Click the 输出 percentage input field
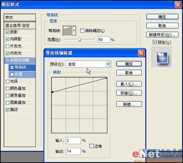Image resolution: width=183 pixels, height=163 pixels. point(73,151)
